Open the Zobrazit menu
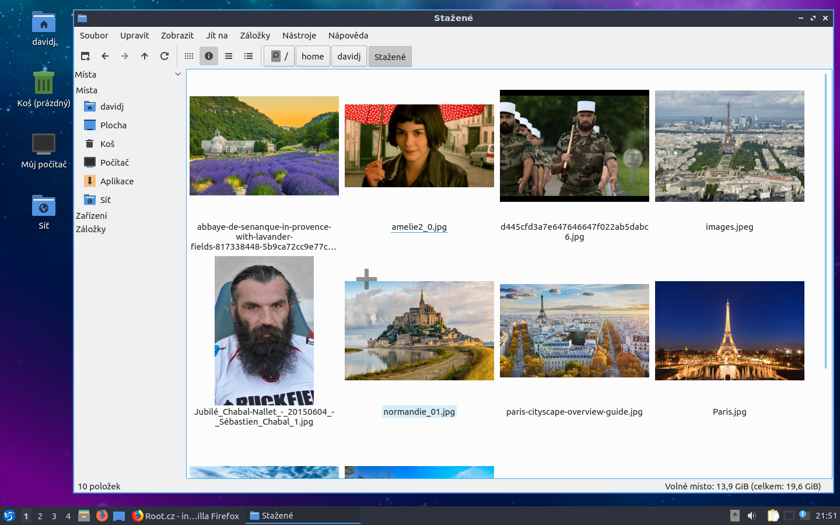The width and height of the screenshot is (840, 525). [x=177, y=36]
